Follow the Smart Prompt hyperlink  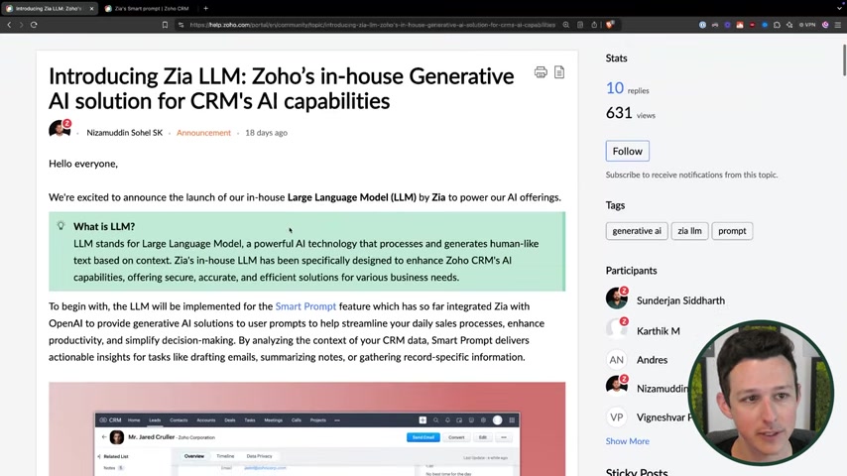click(305, 306)
